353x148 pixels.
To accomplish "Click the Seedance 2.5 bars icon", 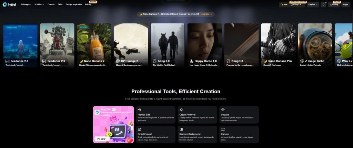I will click(8, 61).
